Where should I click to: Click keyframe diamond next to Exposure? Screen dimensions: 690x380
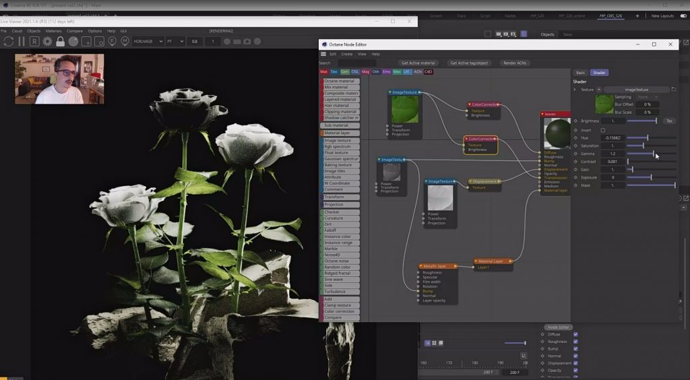[x=575, y=177]
